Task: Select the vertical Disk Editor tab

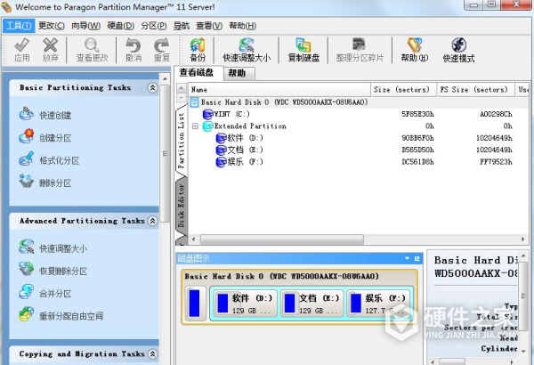Action: (181, 206)
